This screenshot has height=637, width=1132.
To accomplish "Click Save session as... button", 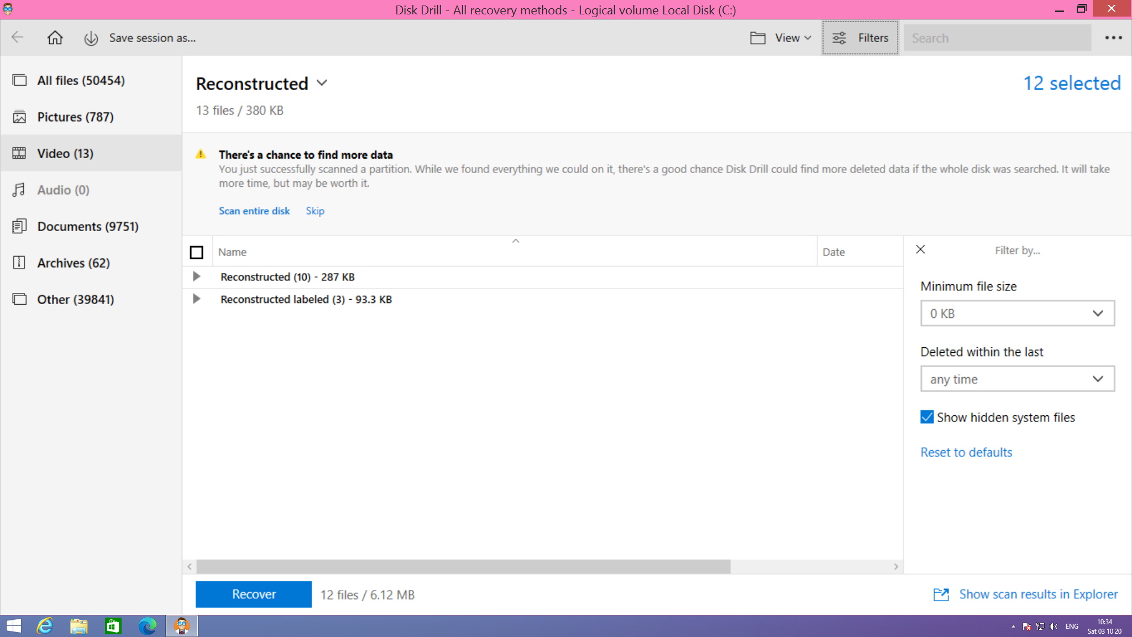I will 152,38.
